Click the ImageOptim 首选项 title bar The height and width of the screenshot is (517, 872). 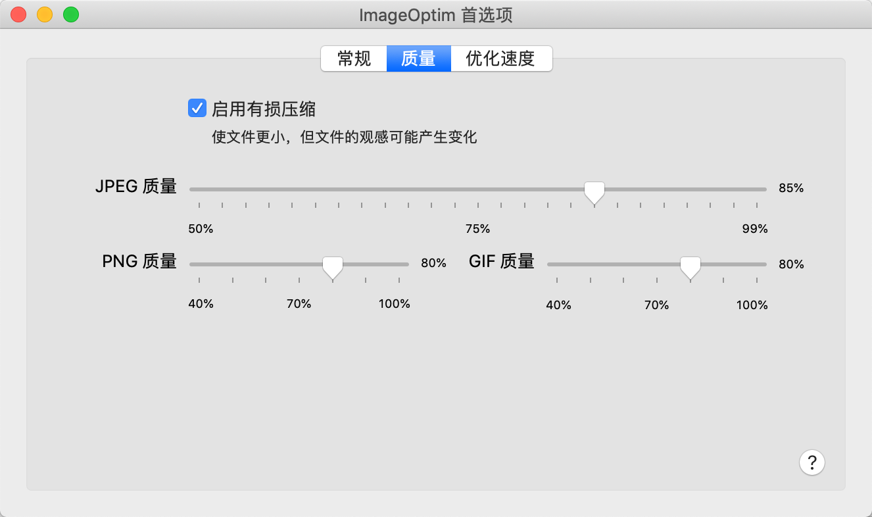coord(436,14)
